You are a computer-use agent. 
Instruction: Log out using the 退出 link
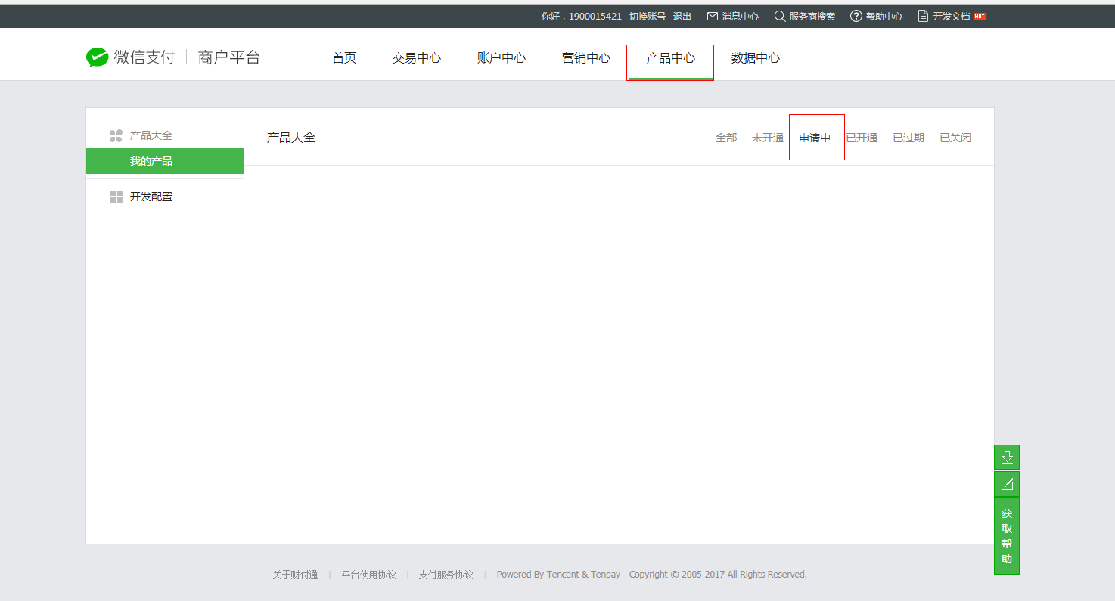pyautogui.click(x=682, y=16)
